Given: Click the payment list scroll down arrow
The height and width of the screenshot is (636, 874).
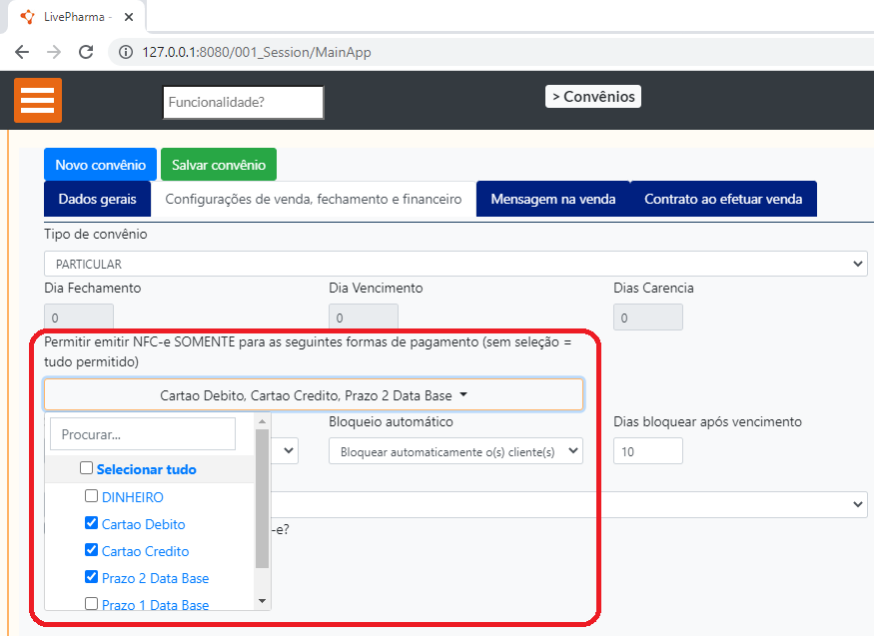Looking at the screenshot, I should pyautogui.click(x=263, y=601).
